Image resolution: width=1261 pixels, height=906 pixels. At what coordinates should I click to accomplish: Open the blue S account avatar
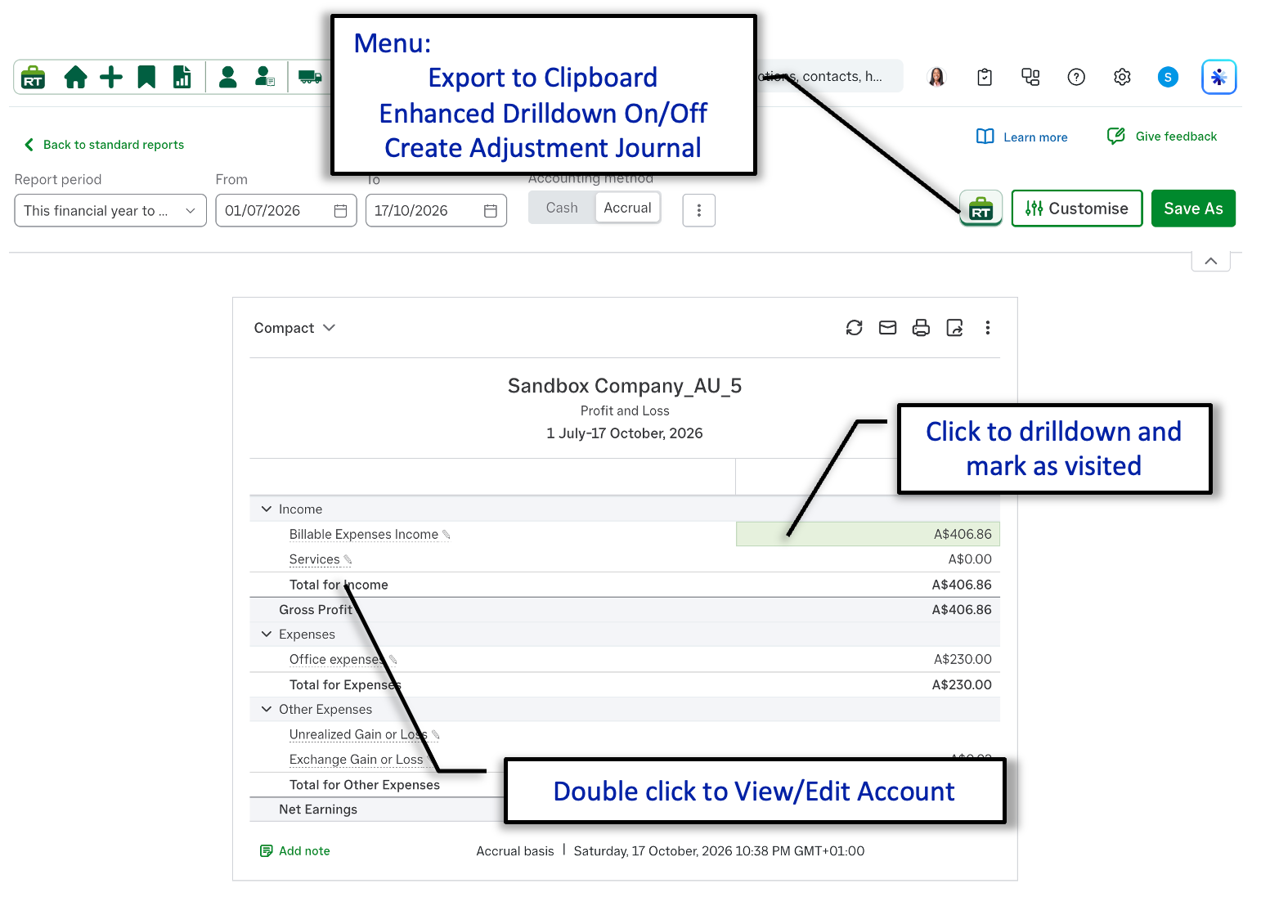click(1168, 77)
